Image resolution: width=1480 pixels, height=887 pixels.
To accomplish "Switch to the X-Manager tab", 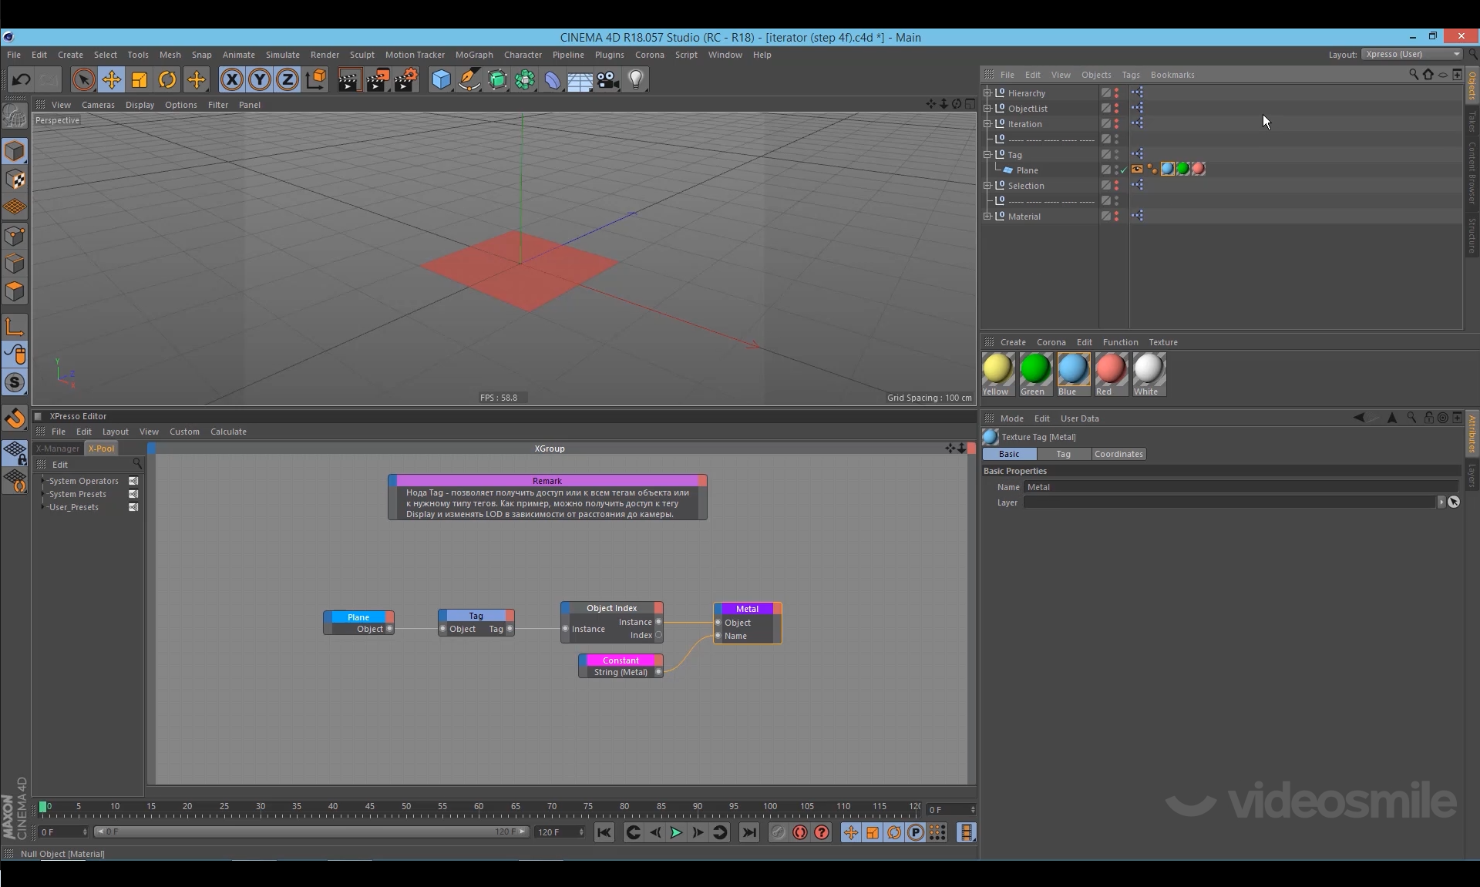I will (x=58, y=449).
